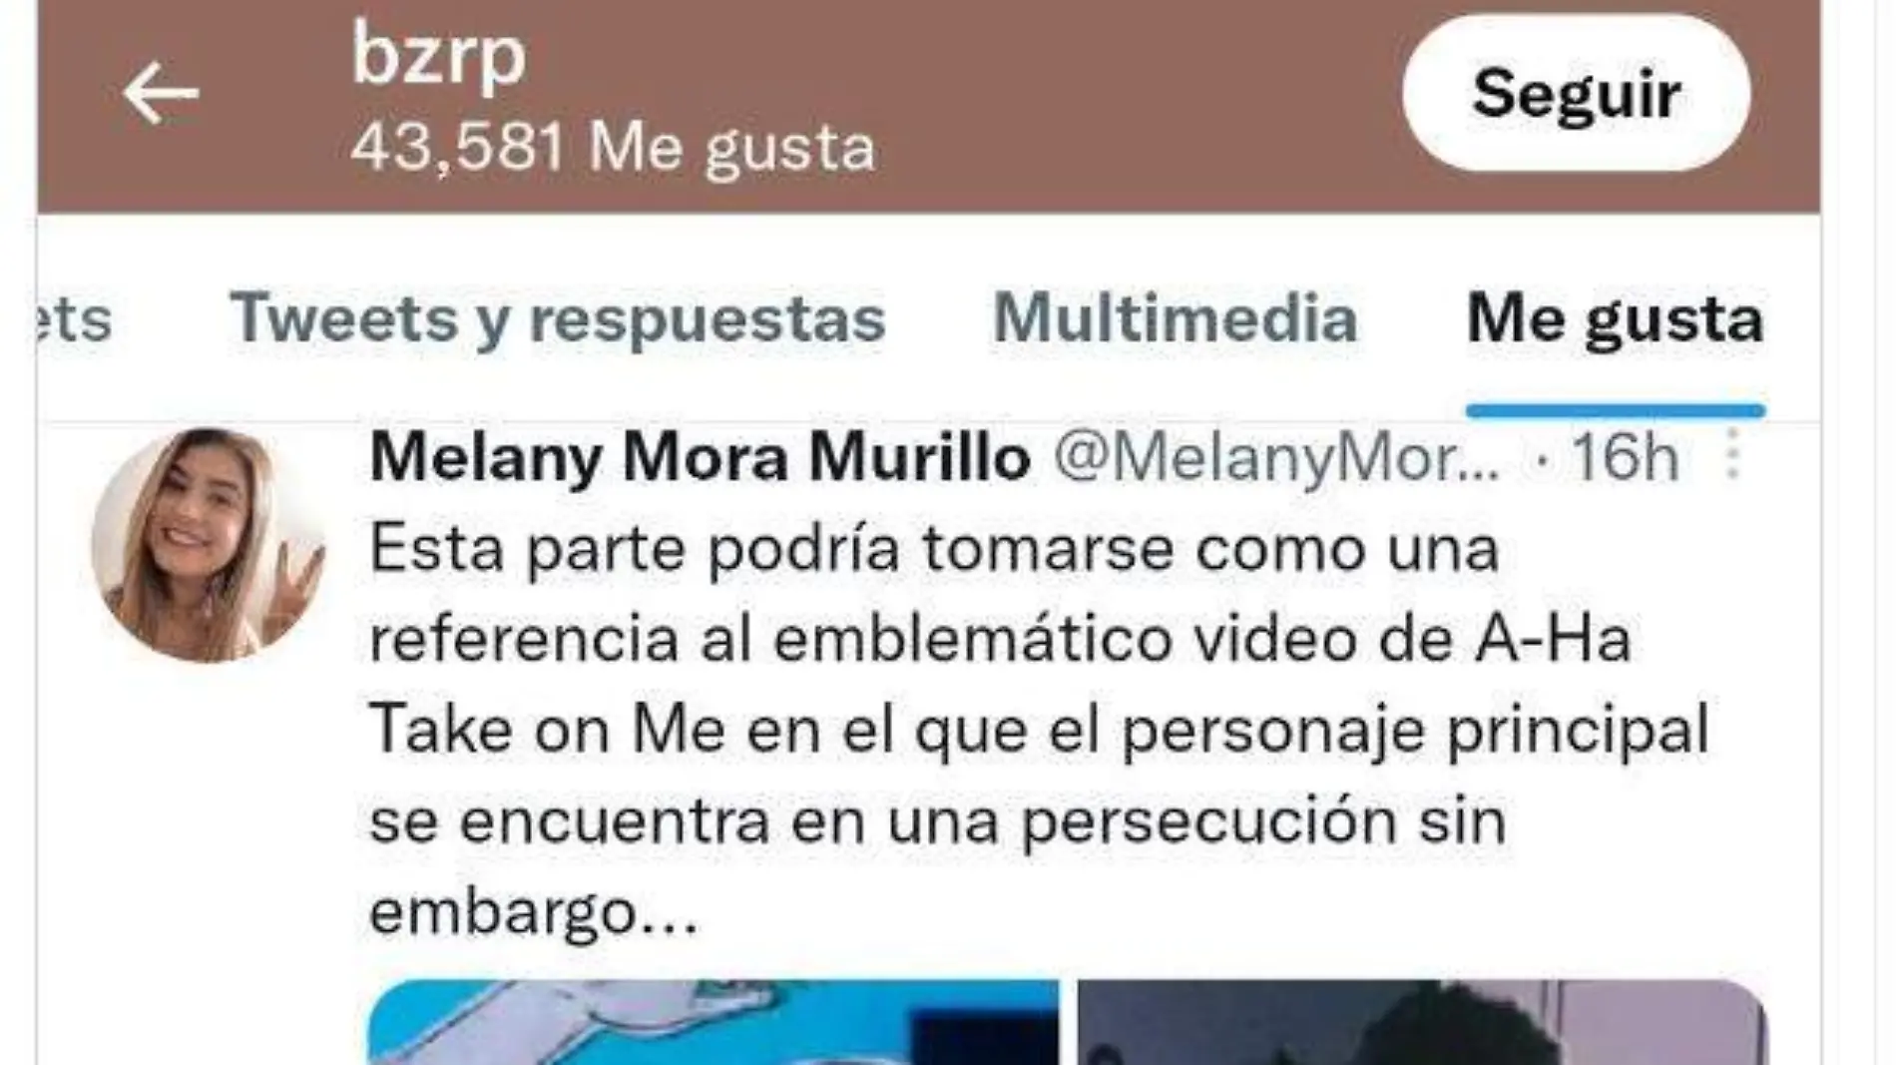Click the blue underline below Me gusta

1616,410
